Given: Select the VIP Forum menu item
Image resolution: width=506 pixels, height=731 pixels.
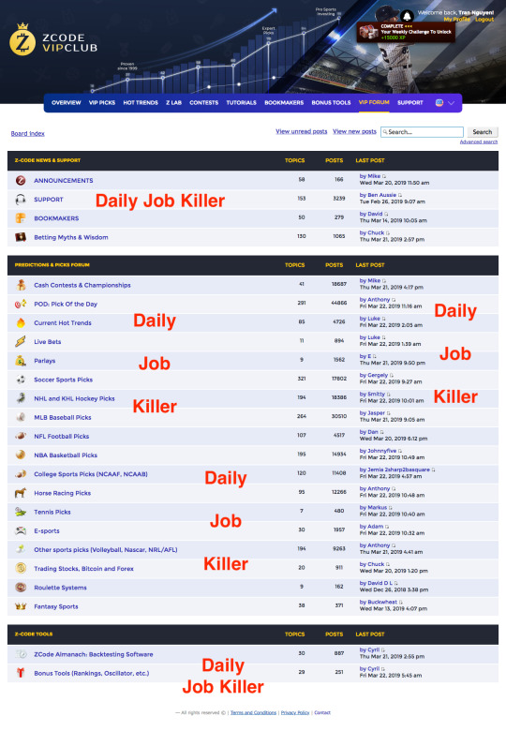Looking at the screenshot, I should point(374,102).
